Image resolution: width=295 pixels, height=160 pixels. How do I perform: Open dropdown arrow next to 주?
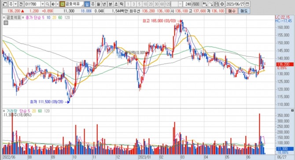tap(15, 4)
